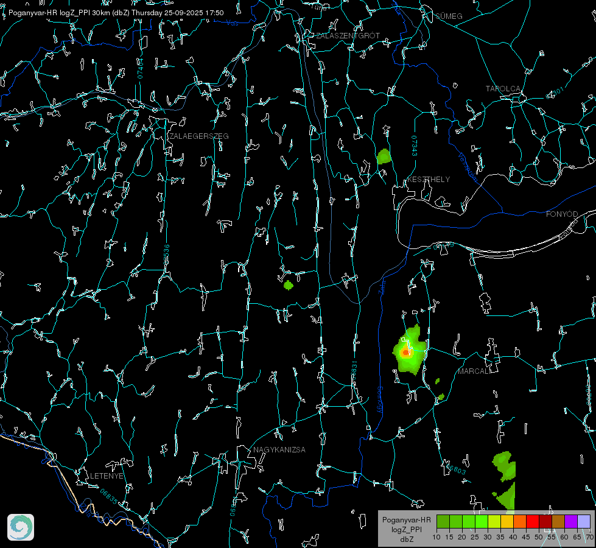Click the small green echo in the map center

(289, 285)
